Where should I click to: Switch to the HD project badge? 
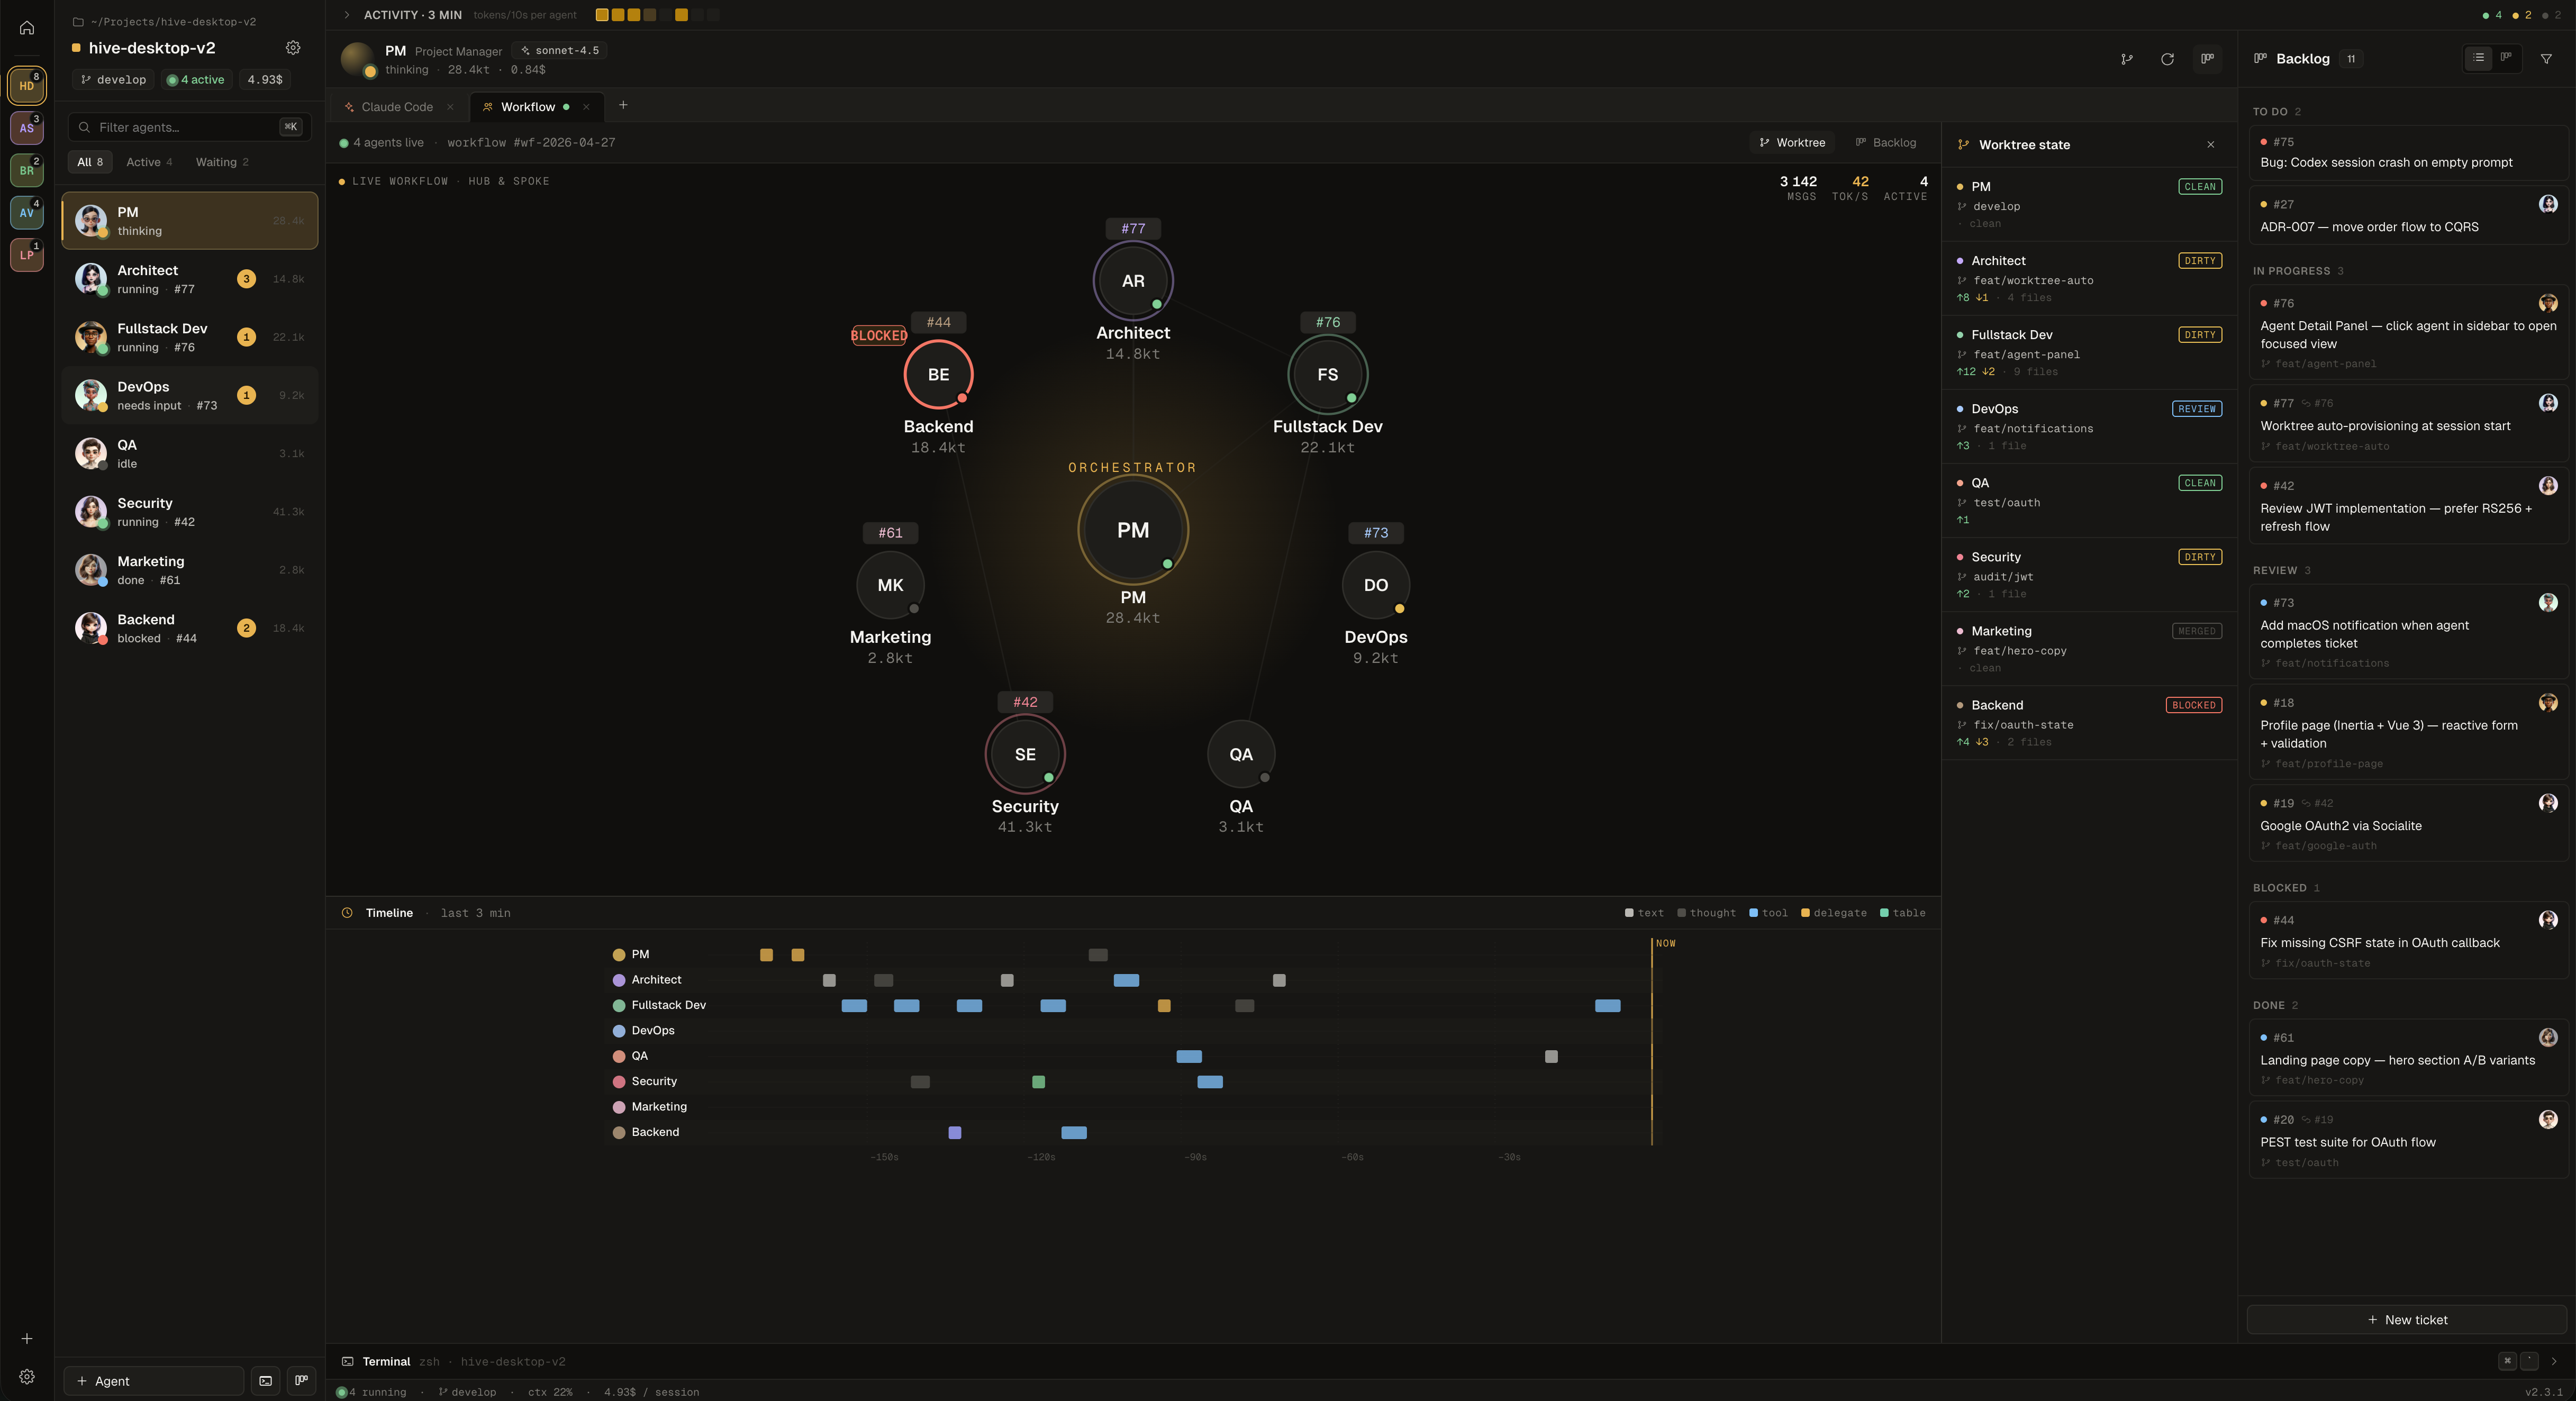[27, 85]
